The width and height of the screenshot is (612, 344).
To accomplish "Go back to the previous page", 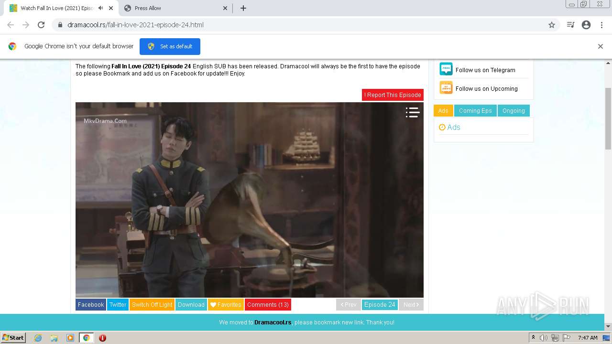I will 11,25.
